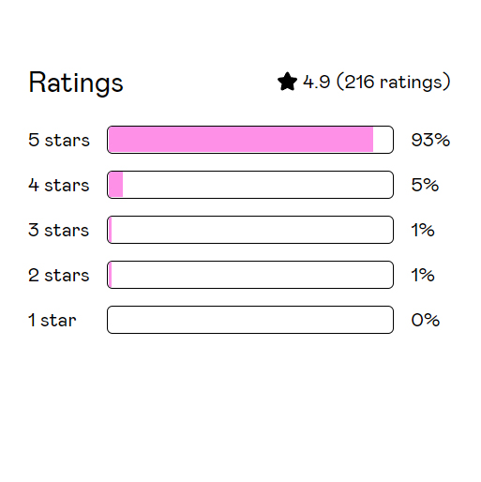481x482 pixels.
Task: Select the 1 star label
Action: click(x=53, y=320)
